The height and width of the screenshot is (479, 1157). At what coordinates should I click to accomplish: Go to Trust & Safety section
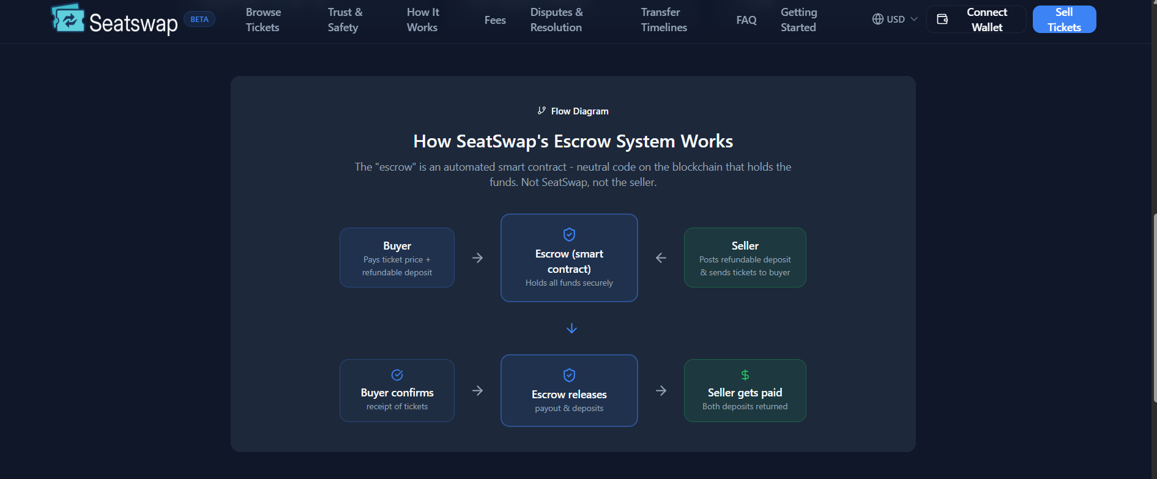(344, 20)
